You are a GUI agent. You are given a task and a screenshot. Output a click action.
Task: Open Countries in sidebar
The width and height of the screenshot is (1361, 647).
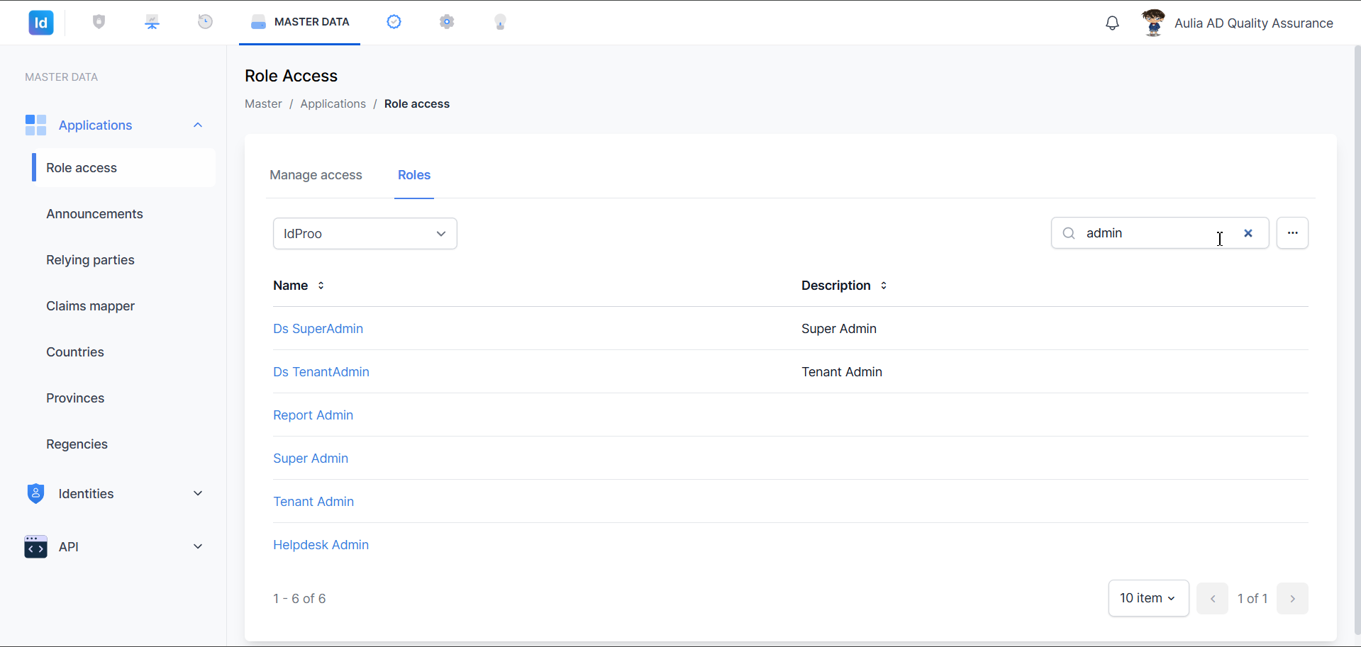[x=75, y=352]
